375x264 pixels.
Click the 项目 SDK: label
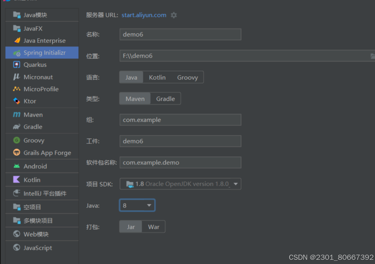point(99,184)
